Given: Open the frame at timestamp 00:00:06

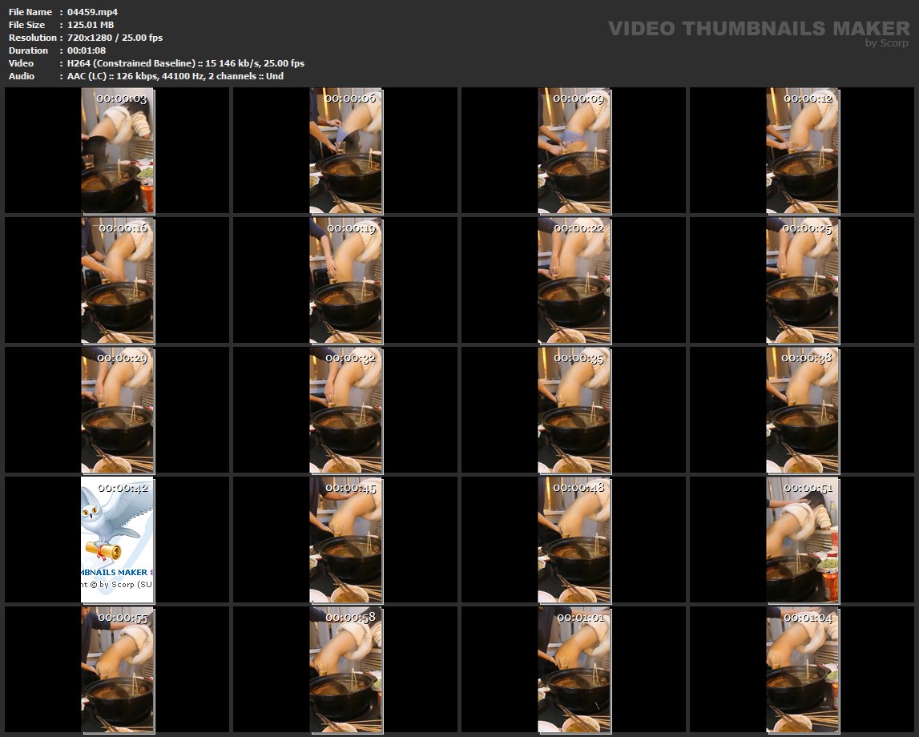Looking at the screenshot, I should [346, 151].
